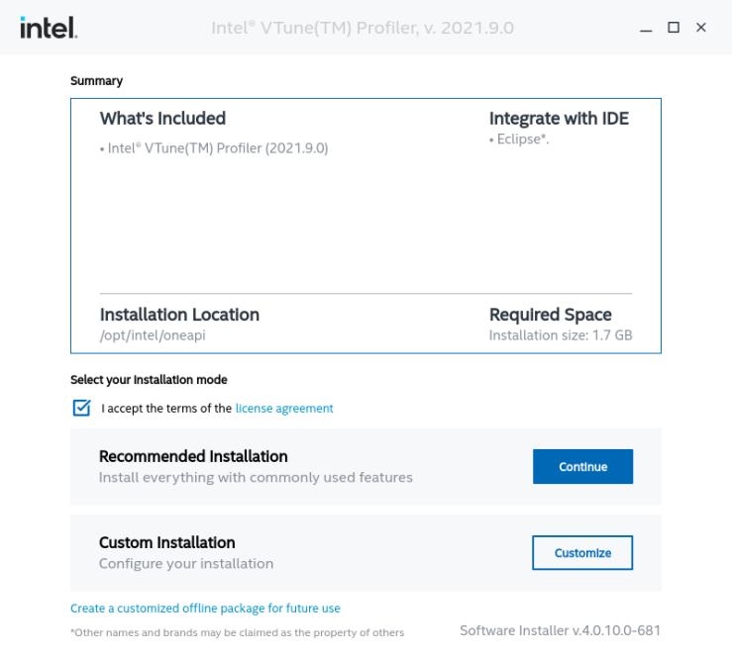
Task: Click the What's Included heading
Action: 162,119
